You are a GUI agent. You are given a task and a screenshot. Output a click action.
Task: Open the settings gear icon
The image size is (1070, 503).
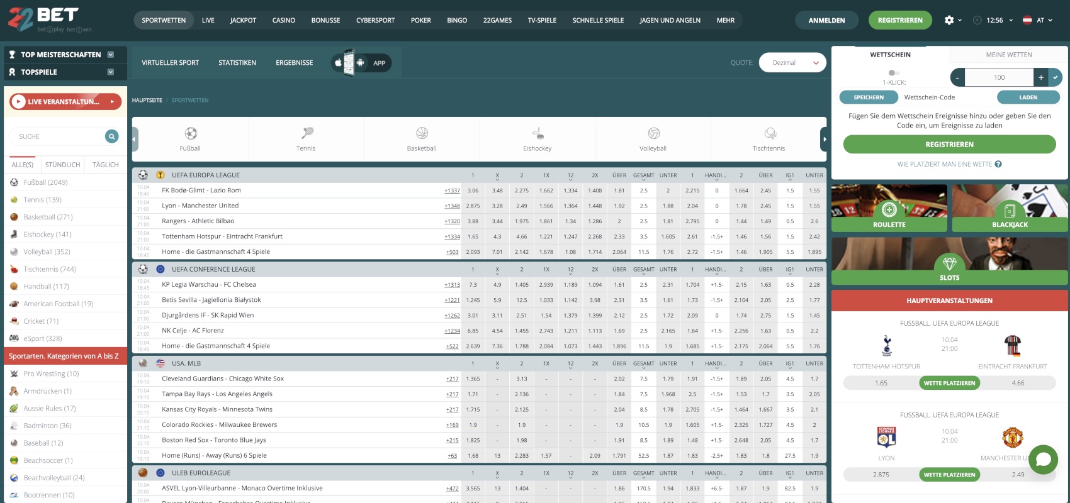pyautogui.click(x=949, y=20)
